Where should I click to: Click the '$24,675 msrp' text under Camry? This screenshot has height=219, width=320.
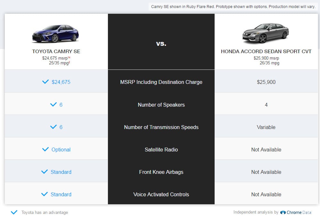pos(55,58)
